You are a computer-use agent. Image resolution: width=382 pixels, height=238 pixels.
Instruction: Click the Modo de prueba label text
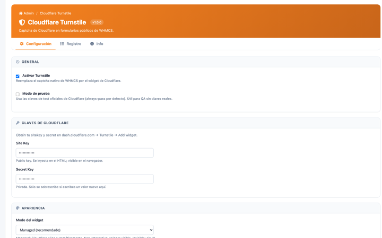click(36, 94)
